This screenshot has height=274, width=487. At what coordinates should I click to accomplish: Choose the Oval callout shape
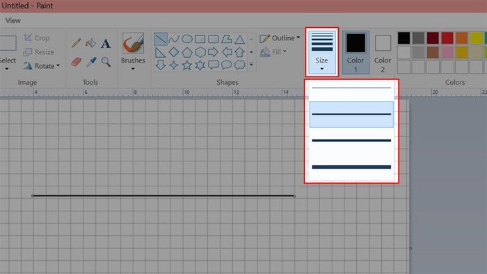click(226, 65)
